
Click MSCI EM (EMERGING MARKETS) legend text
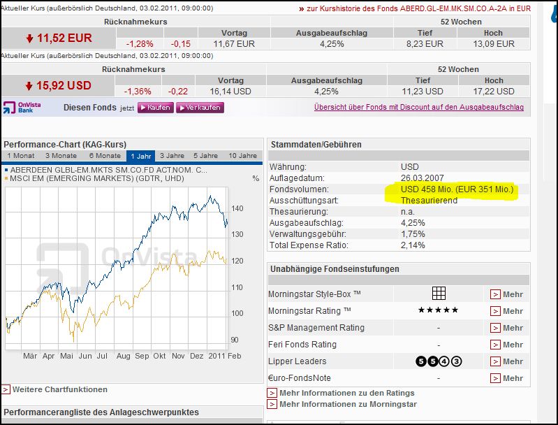click(97, 178)
